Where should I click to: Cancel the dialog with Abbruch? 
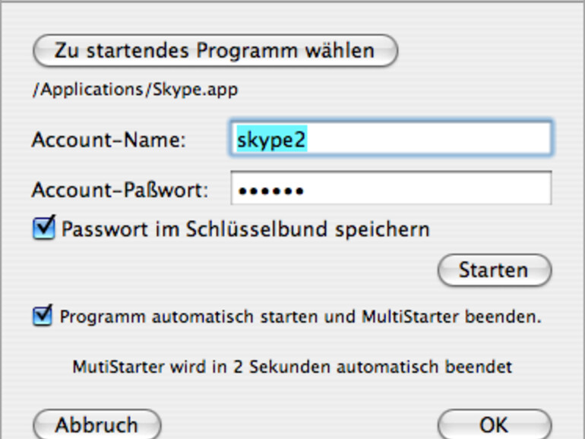coord(96,424)
